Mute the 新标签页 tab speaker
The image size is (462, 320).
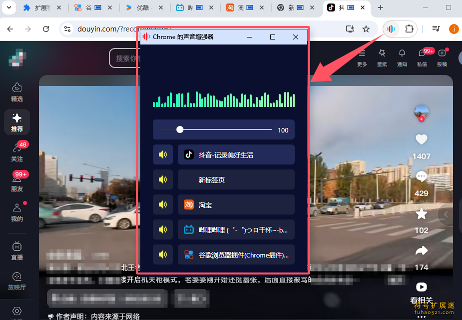[x=163, y=179]
